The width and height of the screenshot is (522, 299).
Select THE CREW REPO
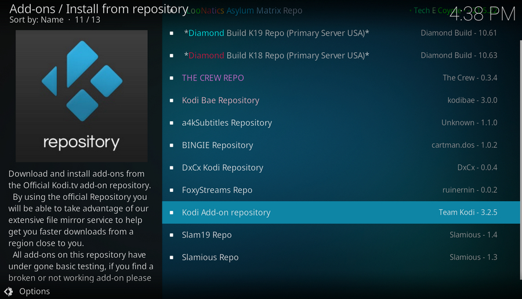click(341, 78)
